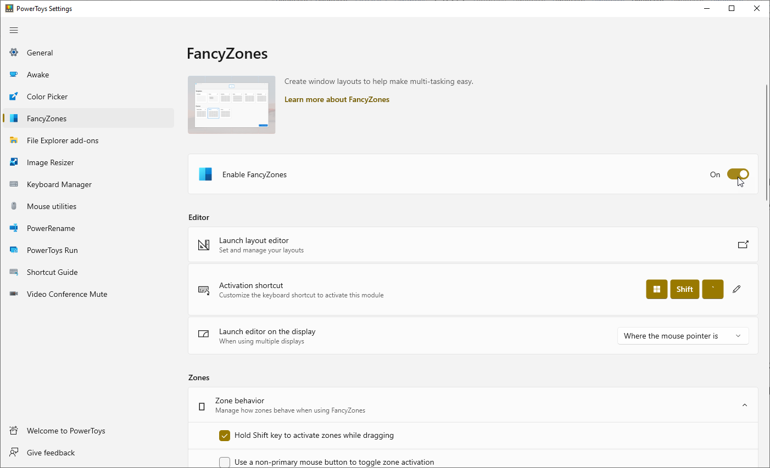Open the hamburger navigation menu
The height and width of the screenshot is (468, 770).
(14, 30)
